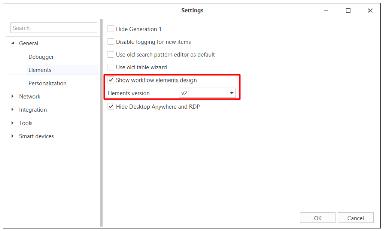Expand the Network section arrow

point(13,96)
